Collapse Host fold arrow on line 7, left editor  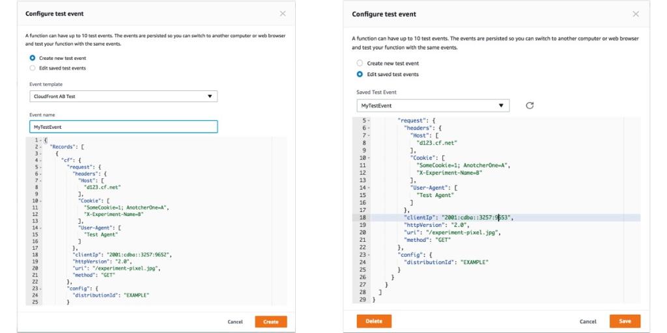coord(40,181)
